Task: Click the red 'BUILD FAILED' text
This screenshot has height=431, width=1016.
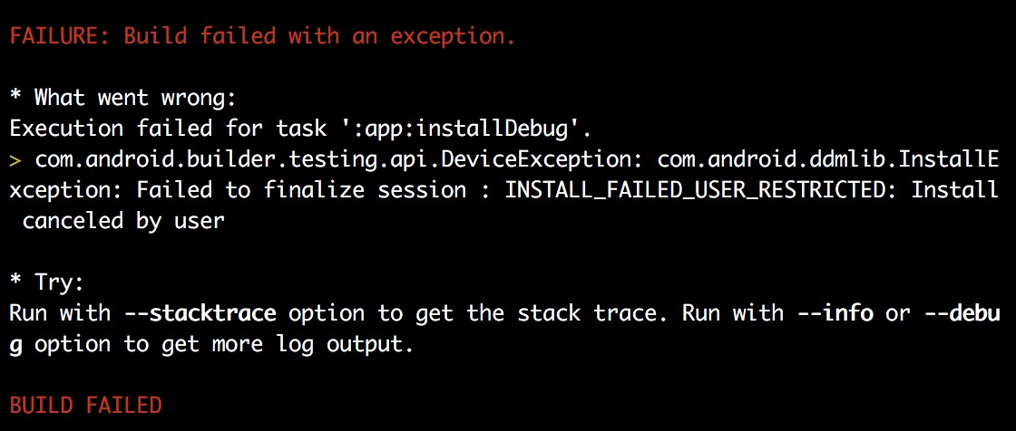Action: (85, 405)
